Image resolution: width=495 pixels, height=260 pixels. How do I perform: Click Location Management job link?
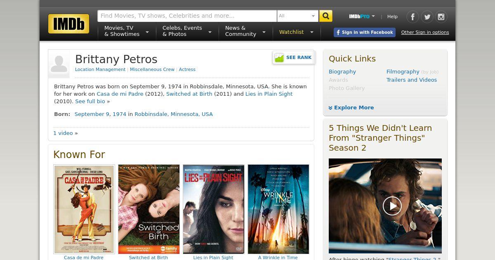(x=100, y=69)
